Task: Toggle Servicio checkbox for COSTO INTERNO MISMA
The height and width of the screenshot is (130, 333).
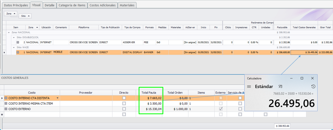Action: (240, 103)
